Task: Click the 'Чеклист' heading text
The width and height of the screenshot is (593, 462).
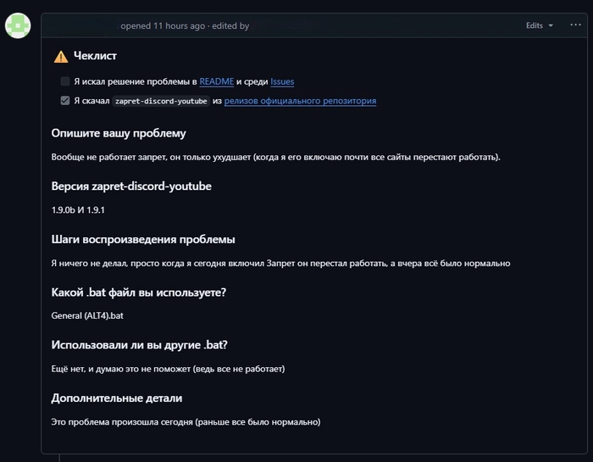Action: pyautogui.click(x=96, y=56)
